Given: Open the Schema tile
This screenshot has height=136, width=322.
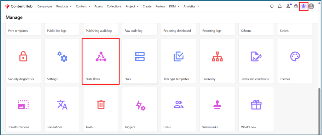Looking at the screenshot, I should pyautogui.click(x=256, y=29).
